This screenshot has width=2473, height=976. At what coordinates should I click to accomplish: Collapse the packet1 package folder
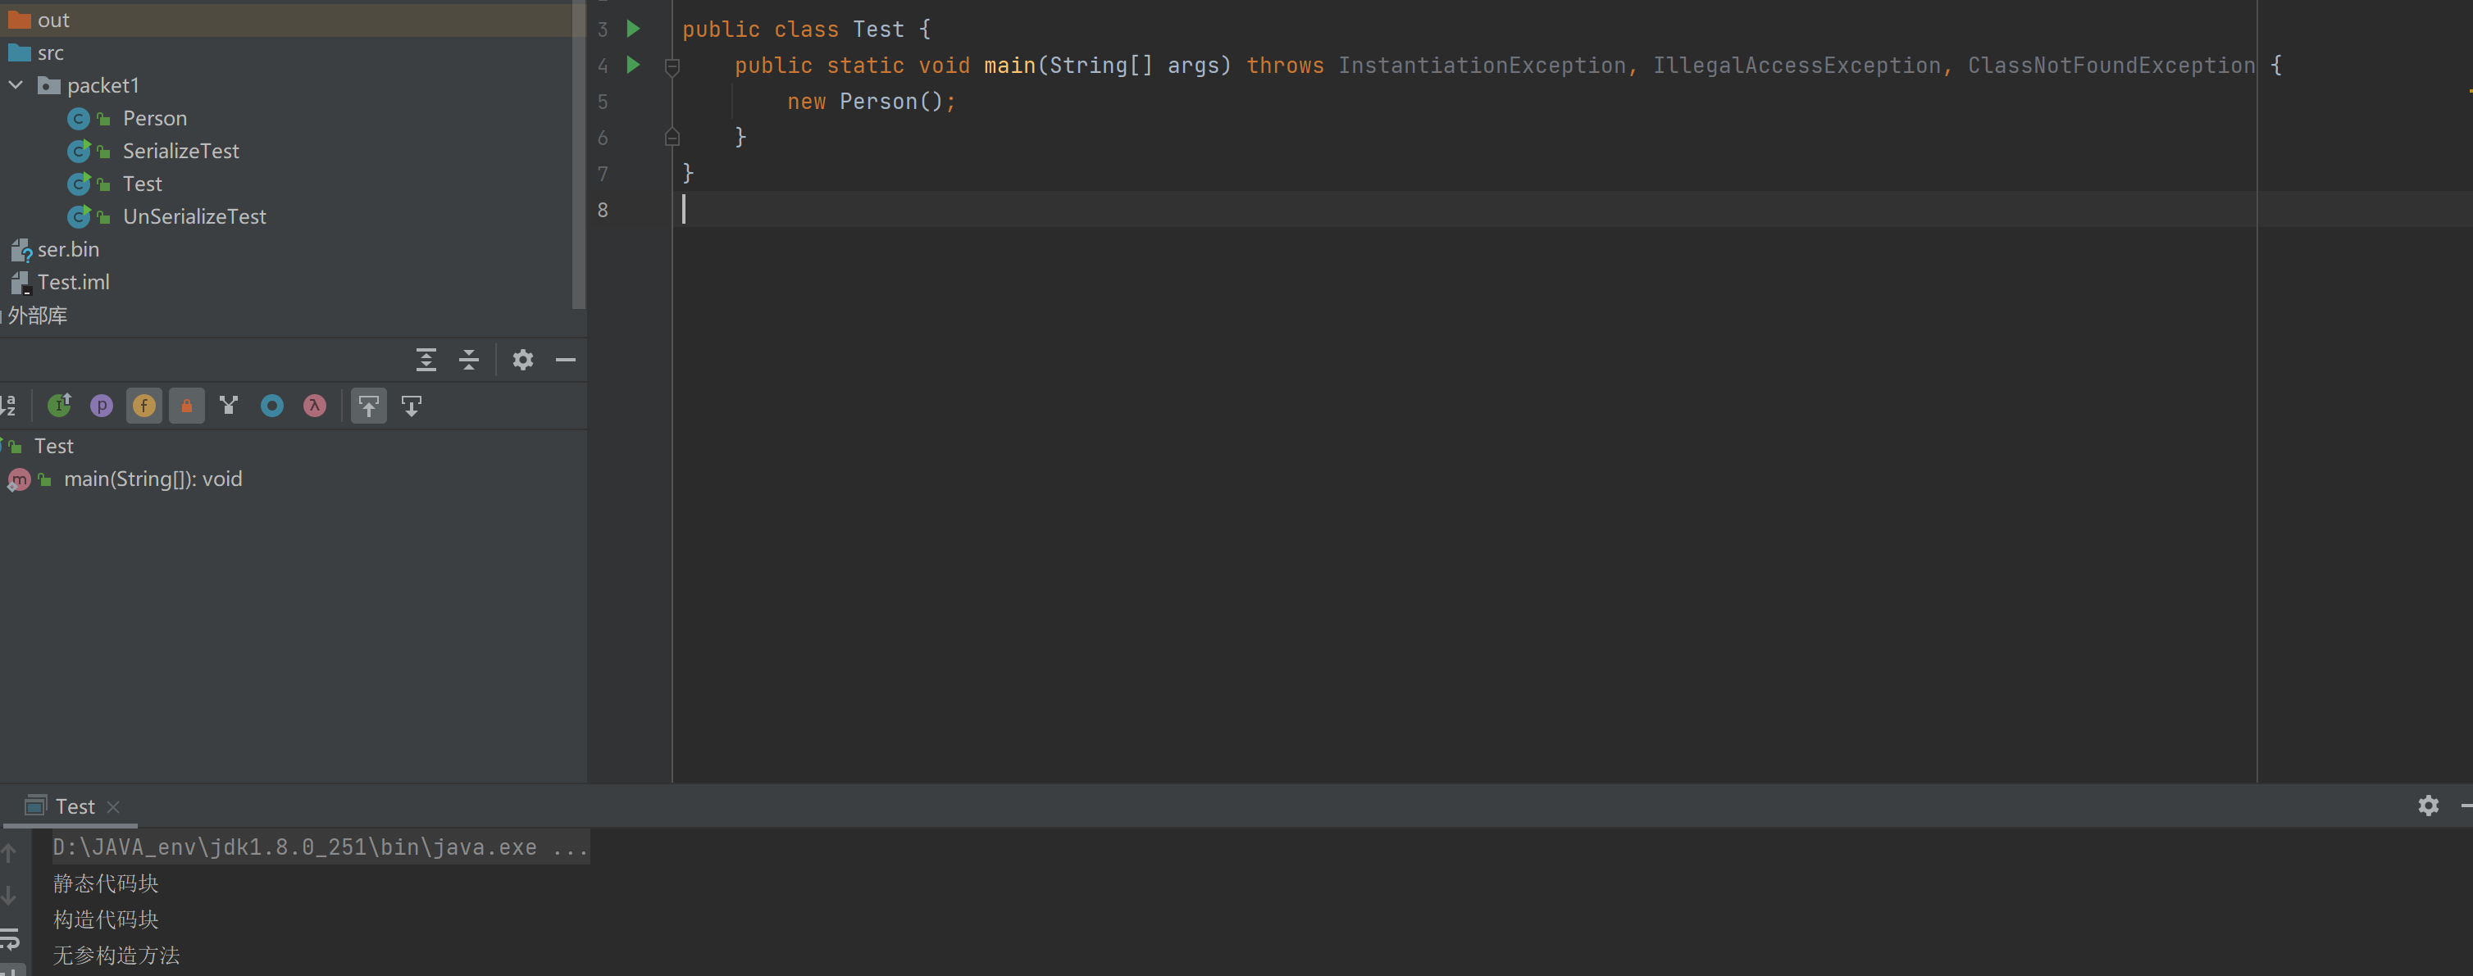[x=16, y=85]
